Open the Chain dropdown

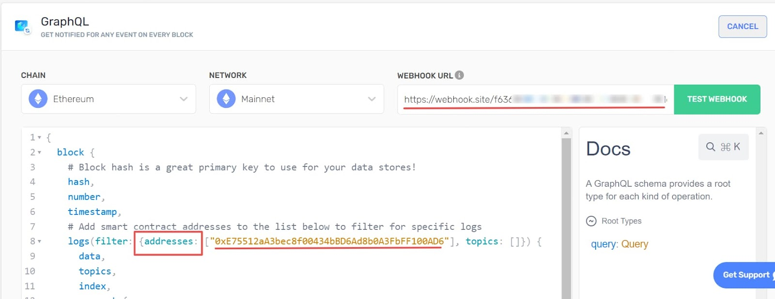tap(183, 99)
